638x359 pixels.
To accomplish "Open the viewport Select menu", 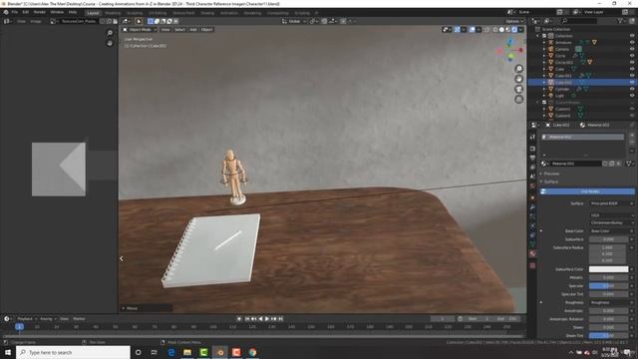I will (x=179, y=30).
